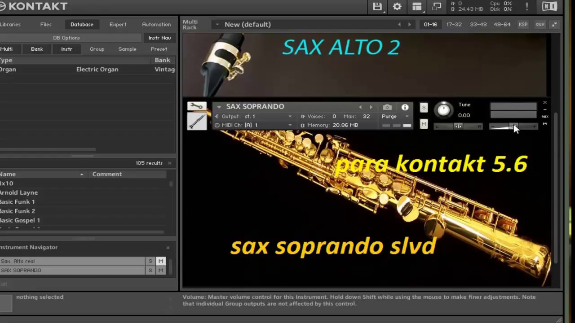
Task: Clear the 105 results search
Action: [x=169, y=163]
